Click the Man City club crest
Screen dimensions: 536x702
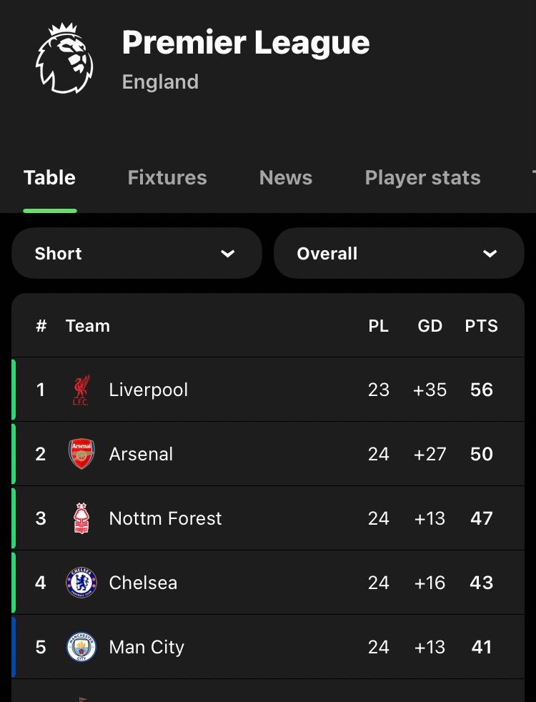point(81,647)
